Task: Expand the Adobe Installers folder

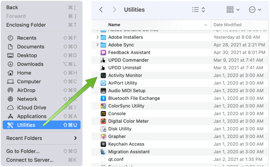Action: coord(97,37)
